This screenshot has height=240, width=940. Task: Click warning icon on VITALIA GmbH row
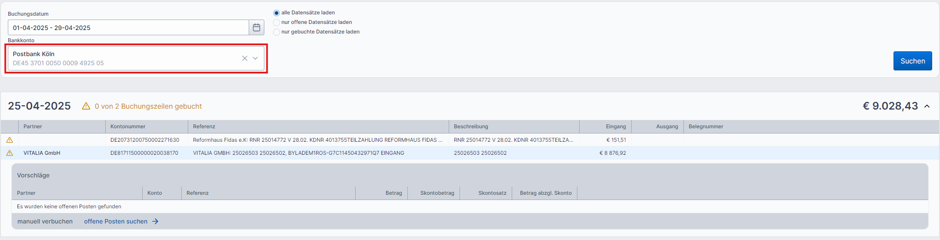pos(10,153)
